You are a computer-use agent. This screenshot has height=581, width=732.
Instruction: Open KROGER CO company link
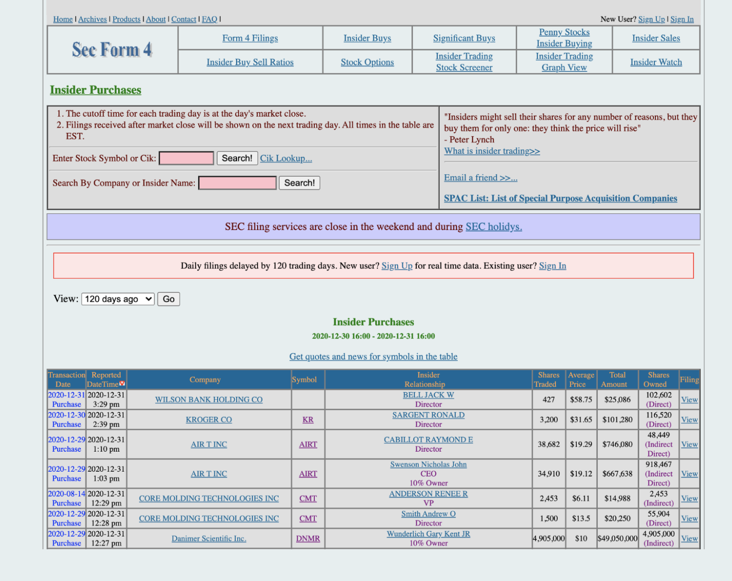point(209,419)
